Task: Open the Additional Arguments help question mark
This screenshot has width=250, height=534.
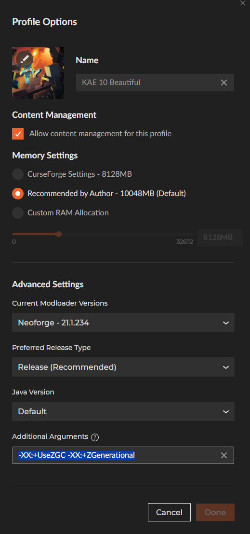Action: point(95,437)
